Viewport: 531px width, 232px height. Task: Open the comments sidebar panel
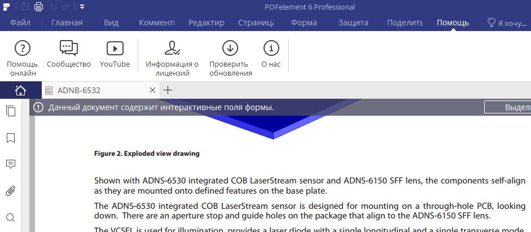click(10, 164)
